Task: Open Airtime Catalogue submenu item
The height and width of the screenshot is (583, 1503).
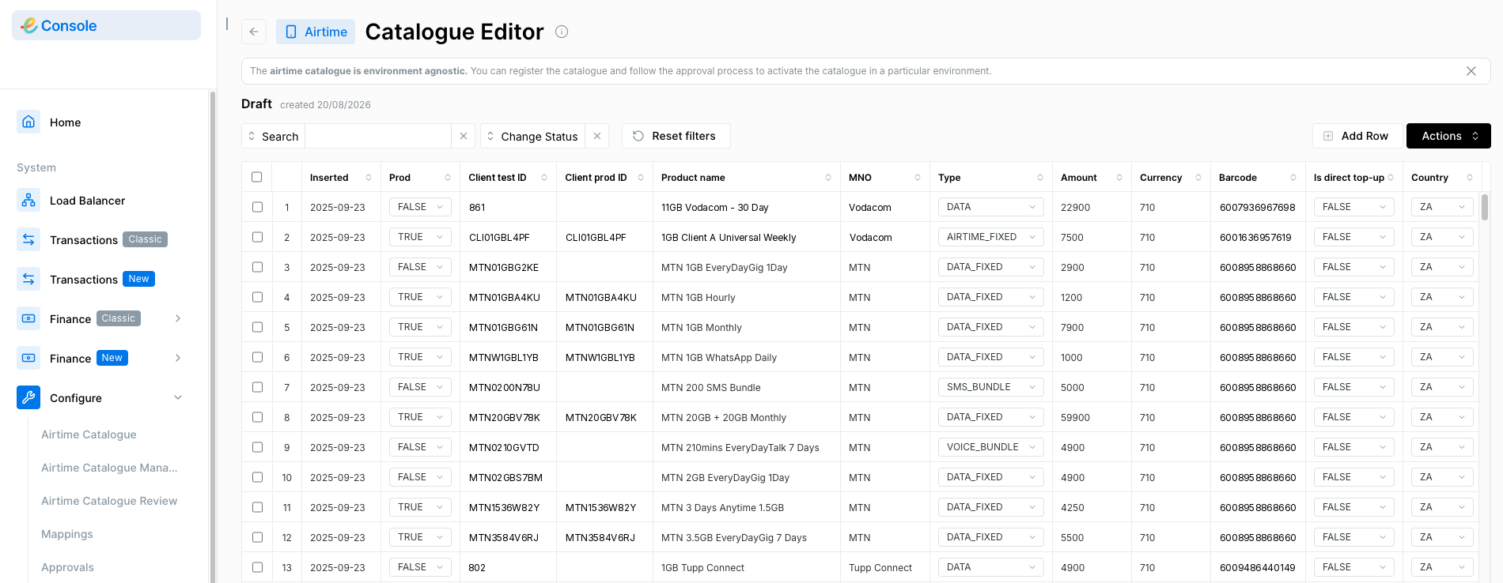Action: 89,434
